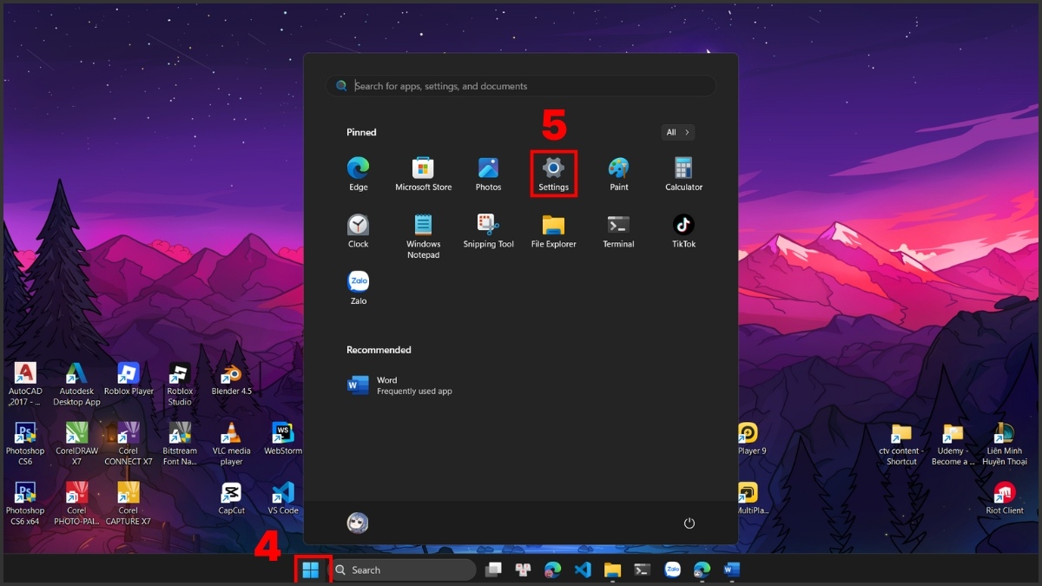Open the power options menu

689,523
